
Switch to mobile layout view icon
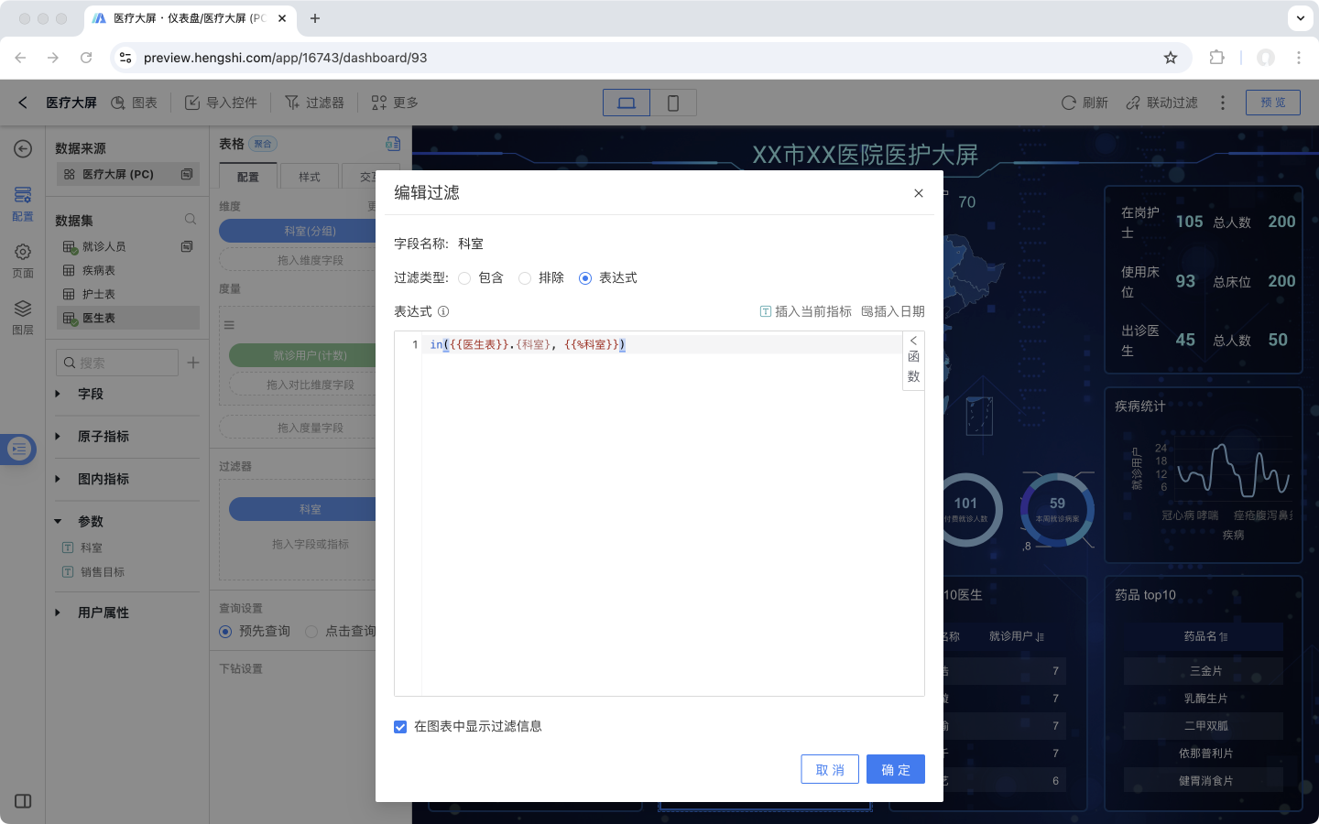point(673,103)
